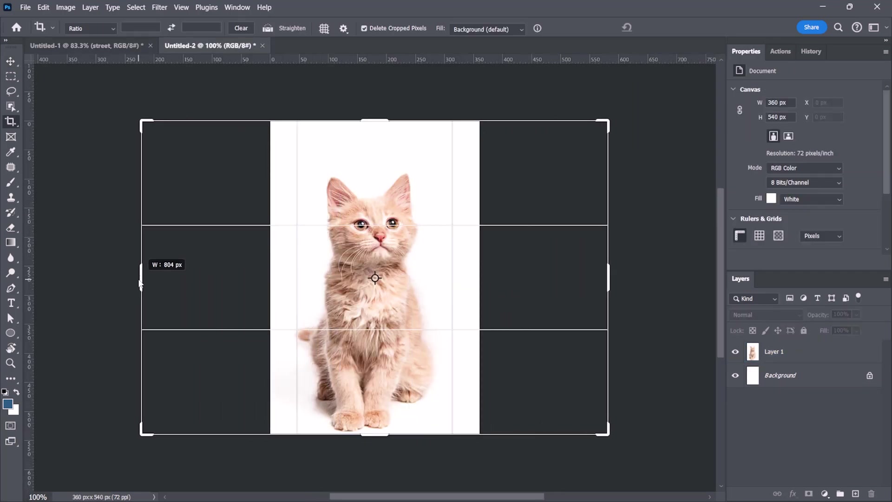The height and width of the screenshot is (502, 892).
Task: Click the Home icon in options bar
Action: tap(16, 28)
